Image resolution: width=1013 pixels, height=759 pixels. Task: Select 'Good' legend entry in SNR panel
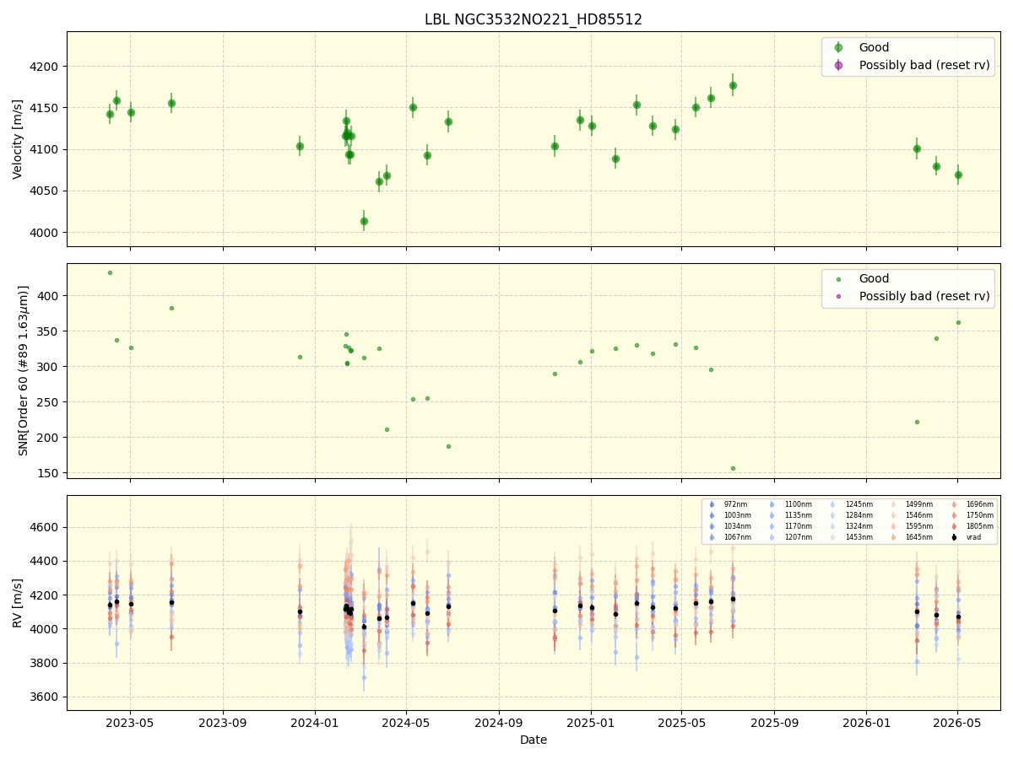[x=874, y=279]
